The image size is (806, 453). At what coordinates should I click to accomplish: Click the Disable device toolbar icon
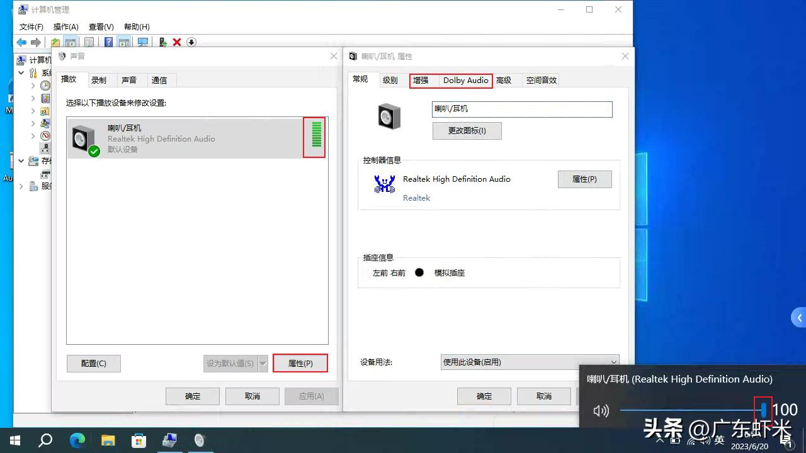click(191, 42)
